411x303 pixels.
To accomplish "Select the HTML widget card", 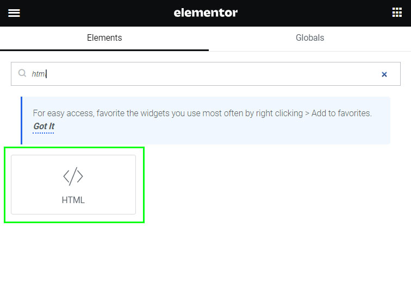I will (73, 185).
